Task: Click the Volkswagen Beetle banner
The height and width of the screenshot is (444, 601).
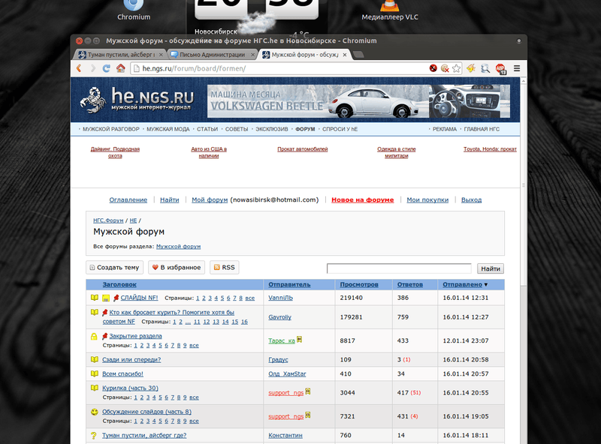Action: pyautogui.click(x=358, y=101)
